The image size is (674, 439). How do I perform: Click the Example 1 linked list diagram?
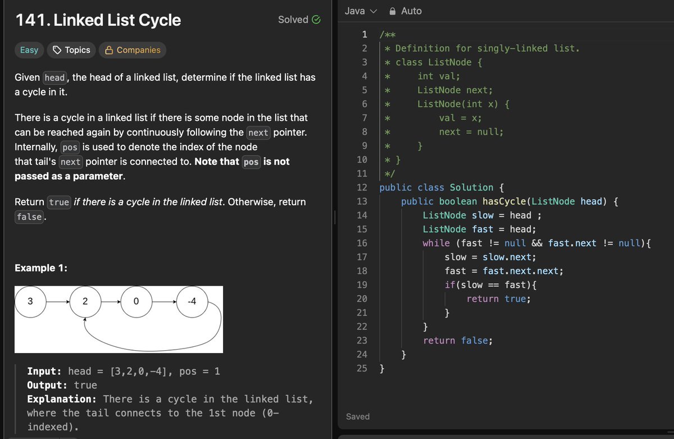[x=119, y=319]
